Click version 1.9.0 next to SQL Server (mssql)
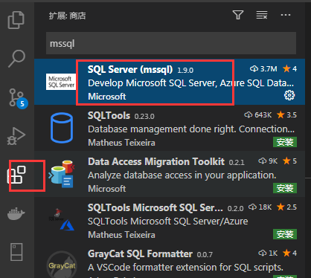The image size is (311, 278). point(185,71)
